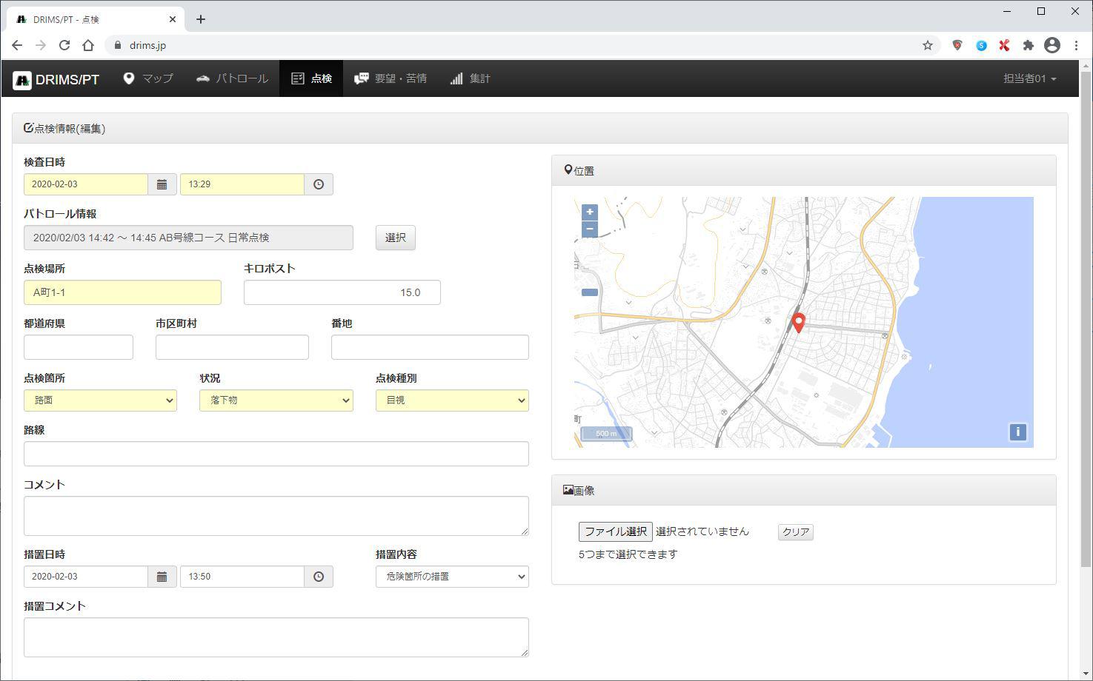This screenshot has width=1093, height=681.
Task: Open the 措置内容 dropdown
Action: click(x=451, y=577)
